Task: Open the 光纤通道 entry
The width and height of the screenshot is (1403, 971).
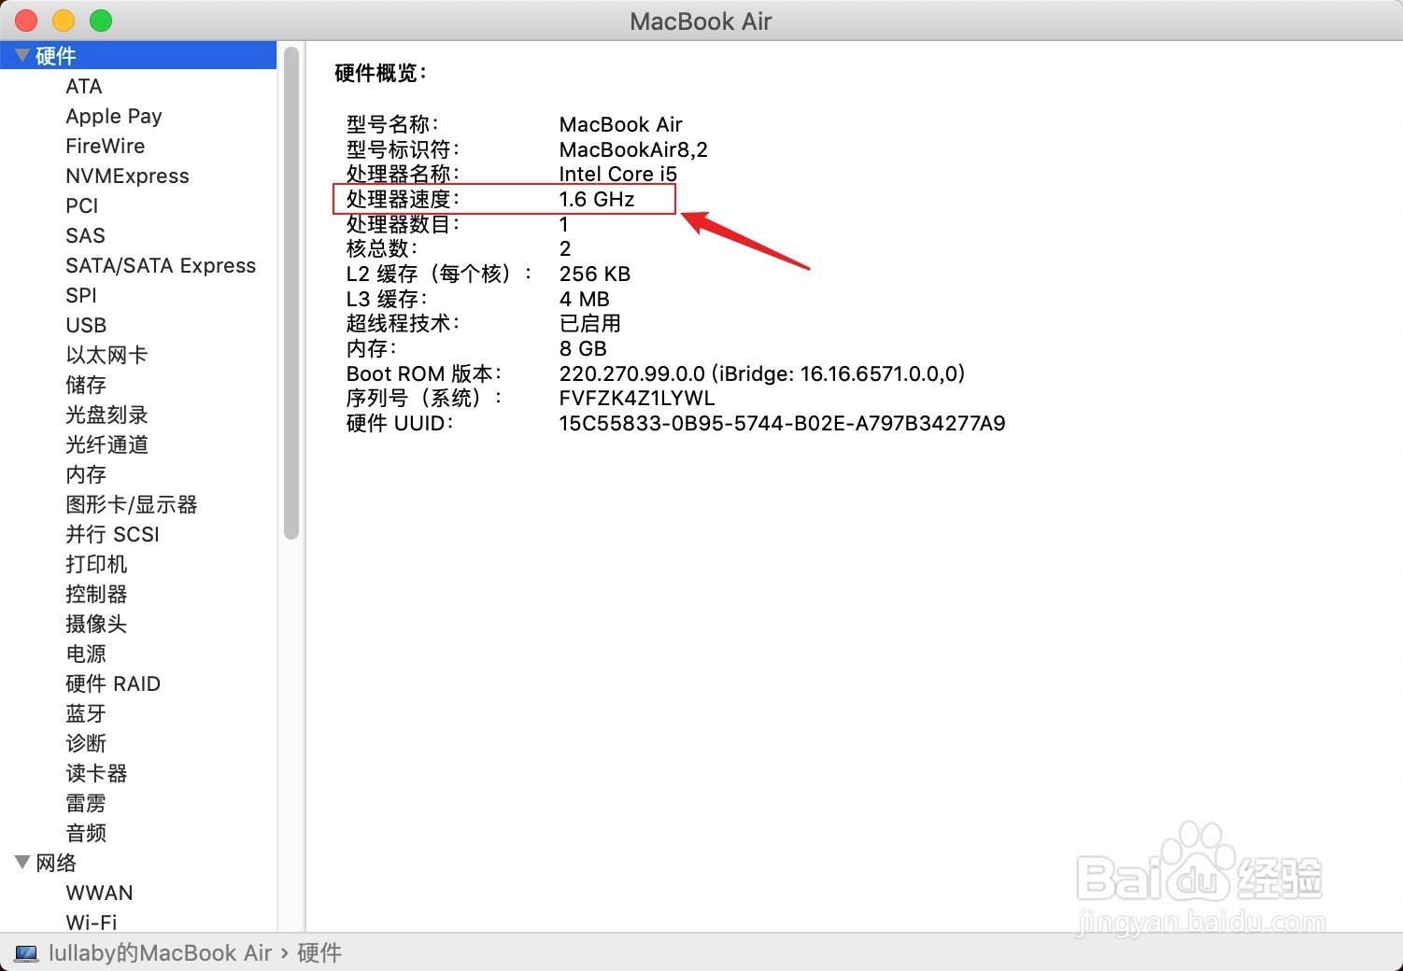Action: point(106,444)
